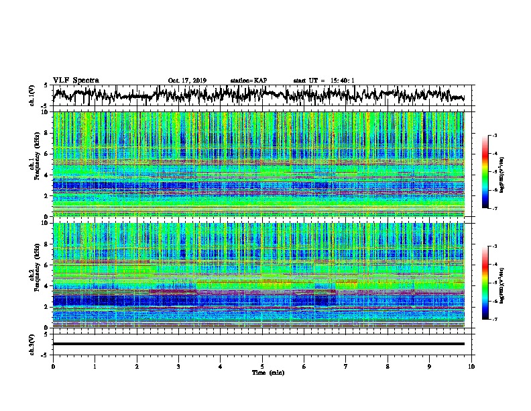The width and height of the screenshot is (531, 411).
Task: Click time axis tick label "1"
Action: (x=95, y=367)
